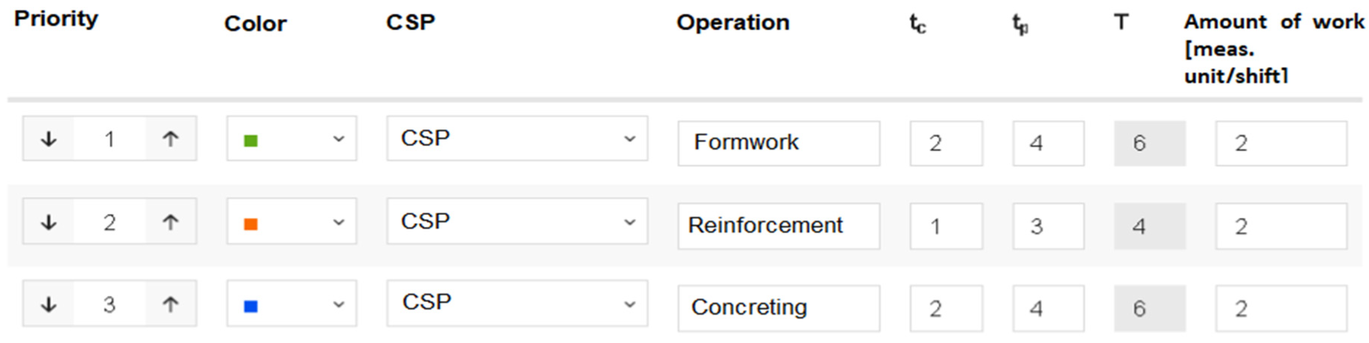This screenshot has height=343, width=1369.
Task: Click up arrow for Reinforcement priority
Action: click(x=170, y=222)
